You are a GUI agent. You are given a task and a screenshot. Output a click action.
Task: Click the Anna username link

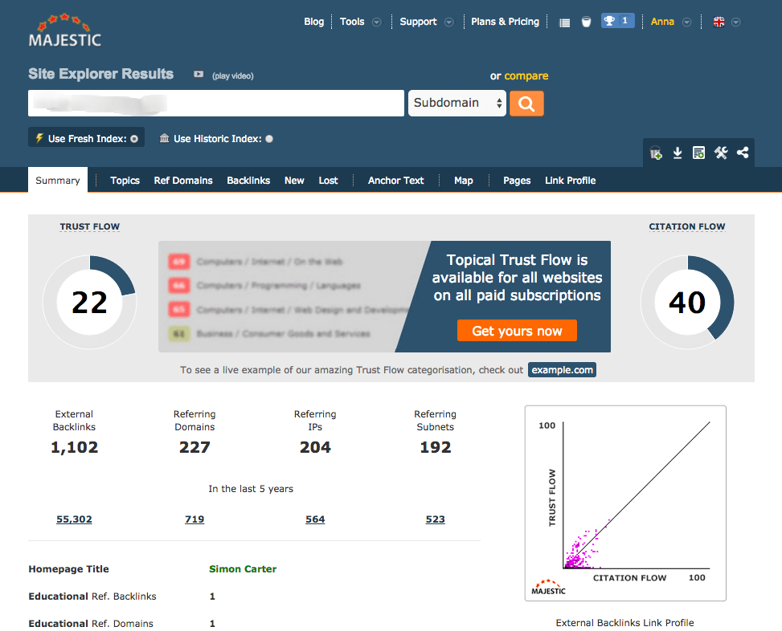[x=662, y=22]
